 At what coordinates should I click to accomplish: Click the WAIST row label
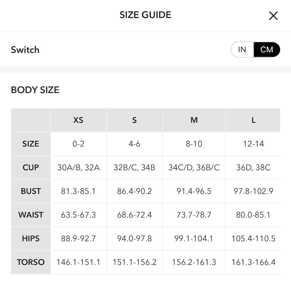[x=31, y=215]
